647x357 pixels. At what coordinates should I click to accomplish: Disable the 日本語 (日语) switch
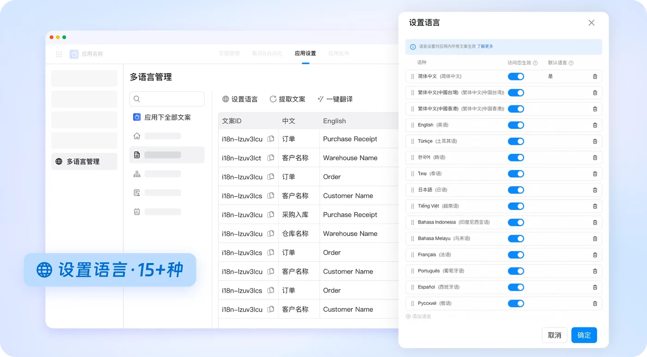[516, 190]
